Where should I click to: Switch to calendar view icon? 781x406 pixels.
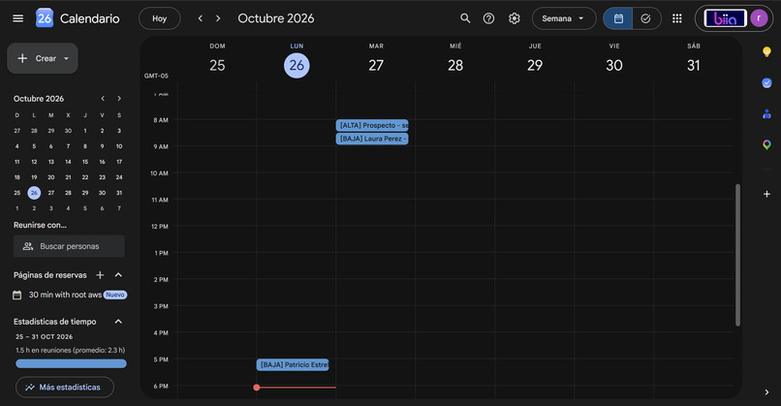pyautogui.click(x=618, y=18)
